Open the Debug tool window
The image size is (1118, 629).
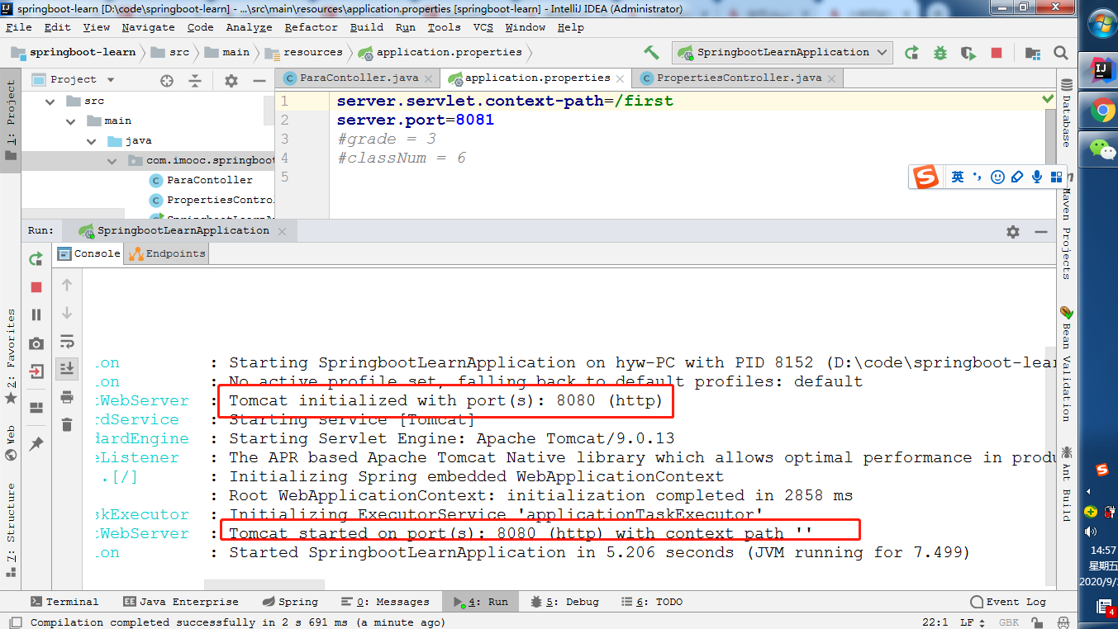[x=564, y=602]
